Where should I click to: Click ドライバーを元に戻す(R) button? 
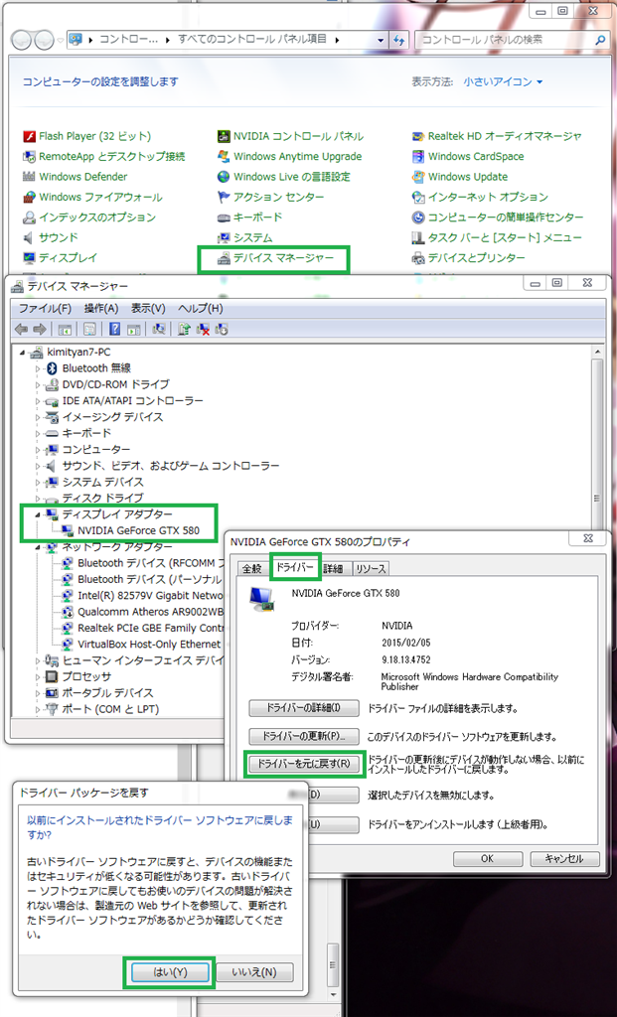(304, 764)
